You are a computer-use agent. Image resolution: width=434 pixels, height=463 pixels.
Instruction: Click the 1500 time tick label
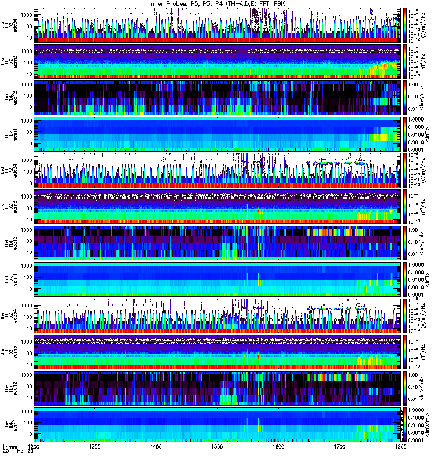[217, 447]
